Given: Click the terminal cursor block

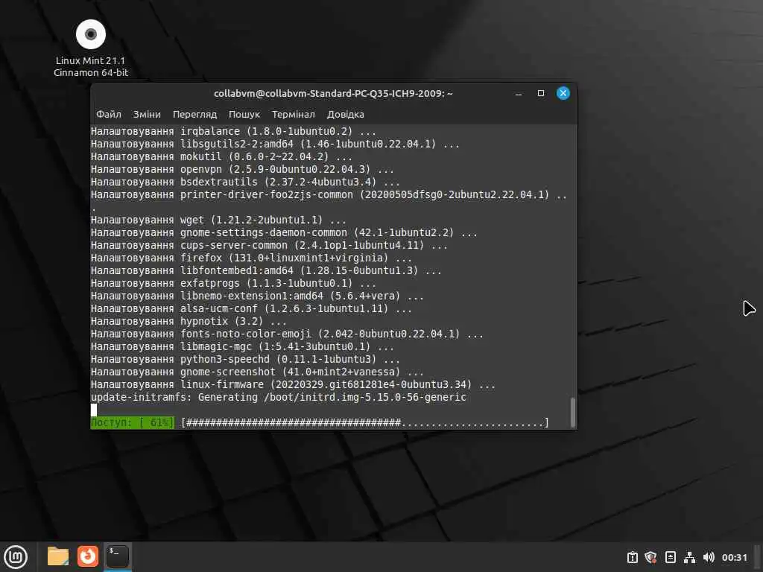Looking at the screenshot, I should click(94, 410).
